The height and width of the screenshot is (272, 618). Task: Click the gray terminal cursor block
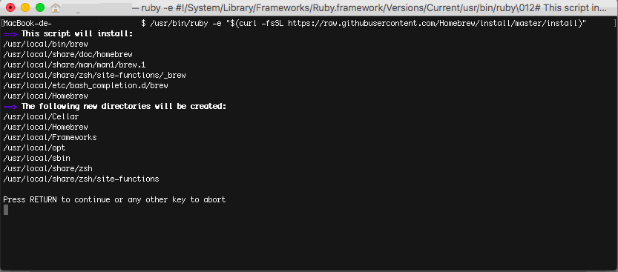tap(6, 210)
